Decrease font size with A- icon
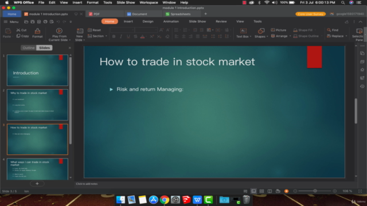Viewport: 367px width, 206px height. tap(168, 30)
